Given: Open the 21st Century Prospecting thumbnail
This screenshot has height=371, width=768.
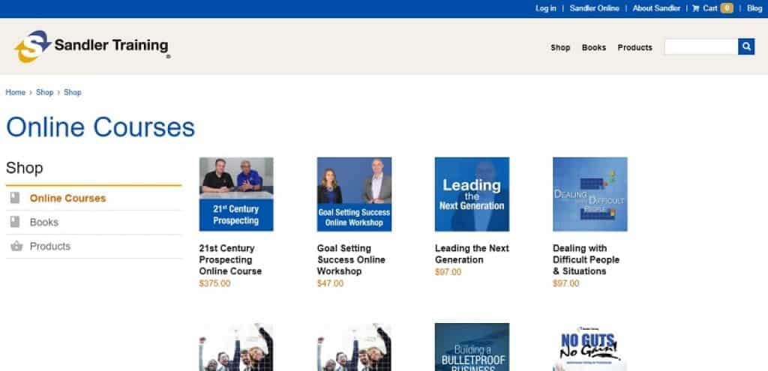Looking at the screenshot, I should 236,194.
